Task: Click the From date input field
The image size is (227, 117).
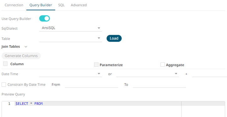Action: [x=91, y=84]
